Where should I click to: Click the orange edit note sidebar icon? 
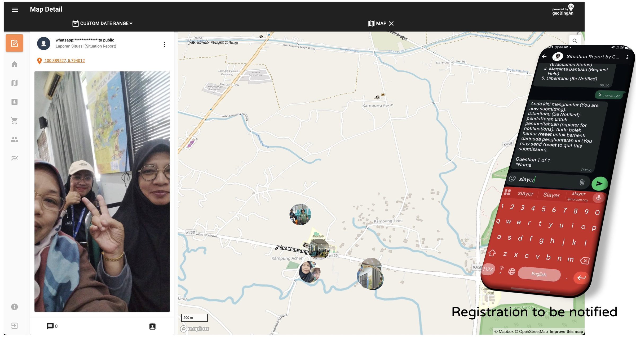coord(14,43)
